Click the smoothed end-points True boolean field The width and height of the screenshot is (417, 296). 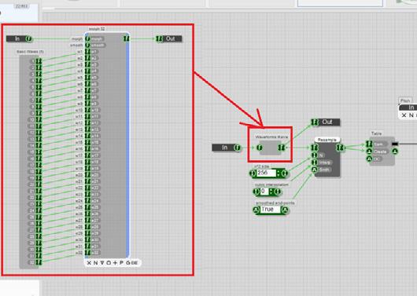[270, 210]
